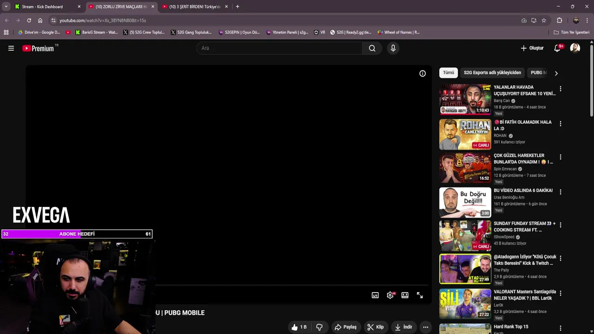Image resolution: width=594 pixels, height=334 pixels.
Task: Open options for VALORANT Masters Santiago video
Action: pyautogui.click(x=560, y=294)
